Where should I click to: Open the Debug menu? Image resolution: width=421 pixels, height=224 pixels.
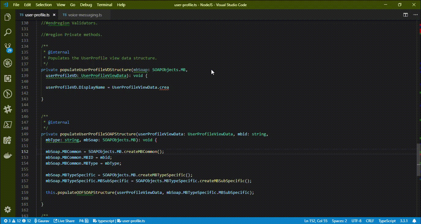[86, 5]
